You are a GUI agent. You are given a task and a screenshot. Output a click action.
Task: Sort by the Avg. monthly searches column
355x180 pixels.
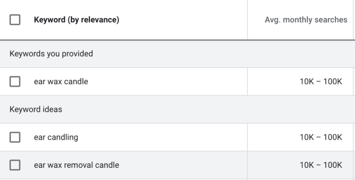(306, 20)
